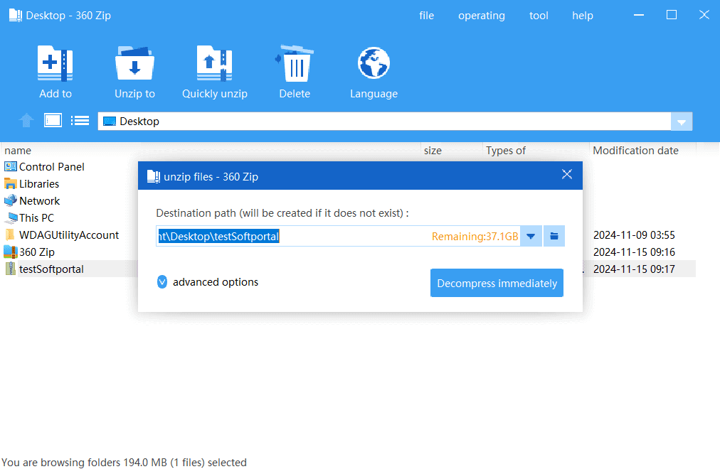Click the destination path input field
Viewport: 720px width, 474px height.
click(x=338, y=237)
